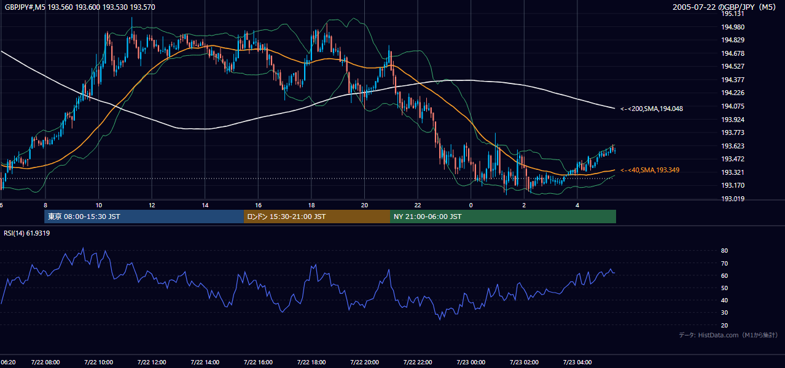Image resolution: width=785 pixels, height=368 pixels.
Task: Click hour marker 16 under price chart
Action: coord(258,205)
